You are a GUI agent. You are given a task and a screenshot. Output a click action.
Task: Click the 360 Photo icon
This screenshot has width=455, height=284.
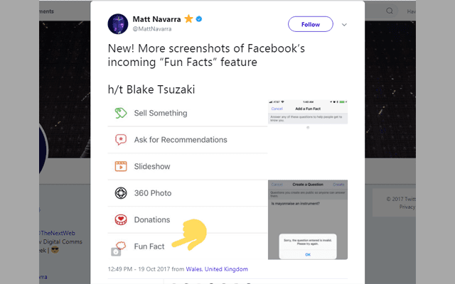pos(121,193)
